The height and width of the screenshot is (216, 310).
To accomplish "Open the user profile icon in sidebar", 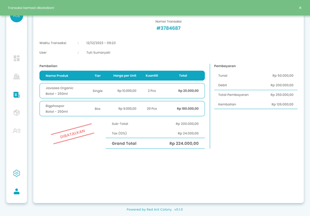I will (x=16, y=191).
